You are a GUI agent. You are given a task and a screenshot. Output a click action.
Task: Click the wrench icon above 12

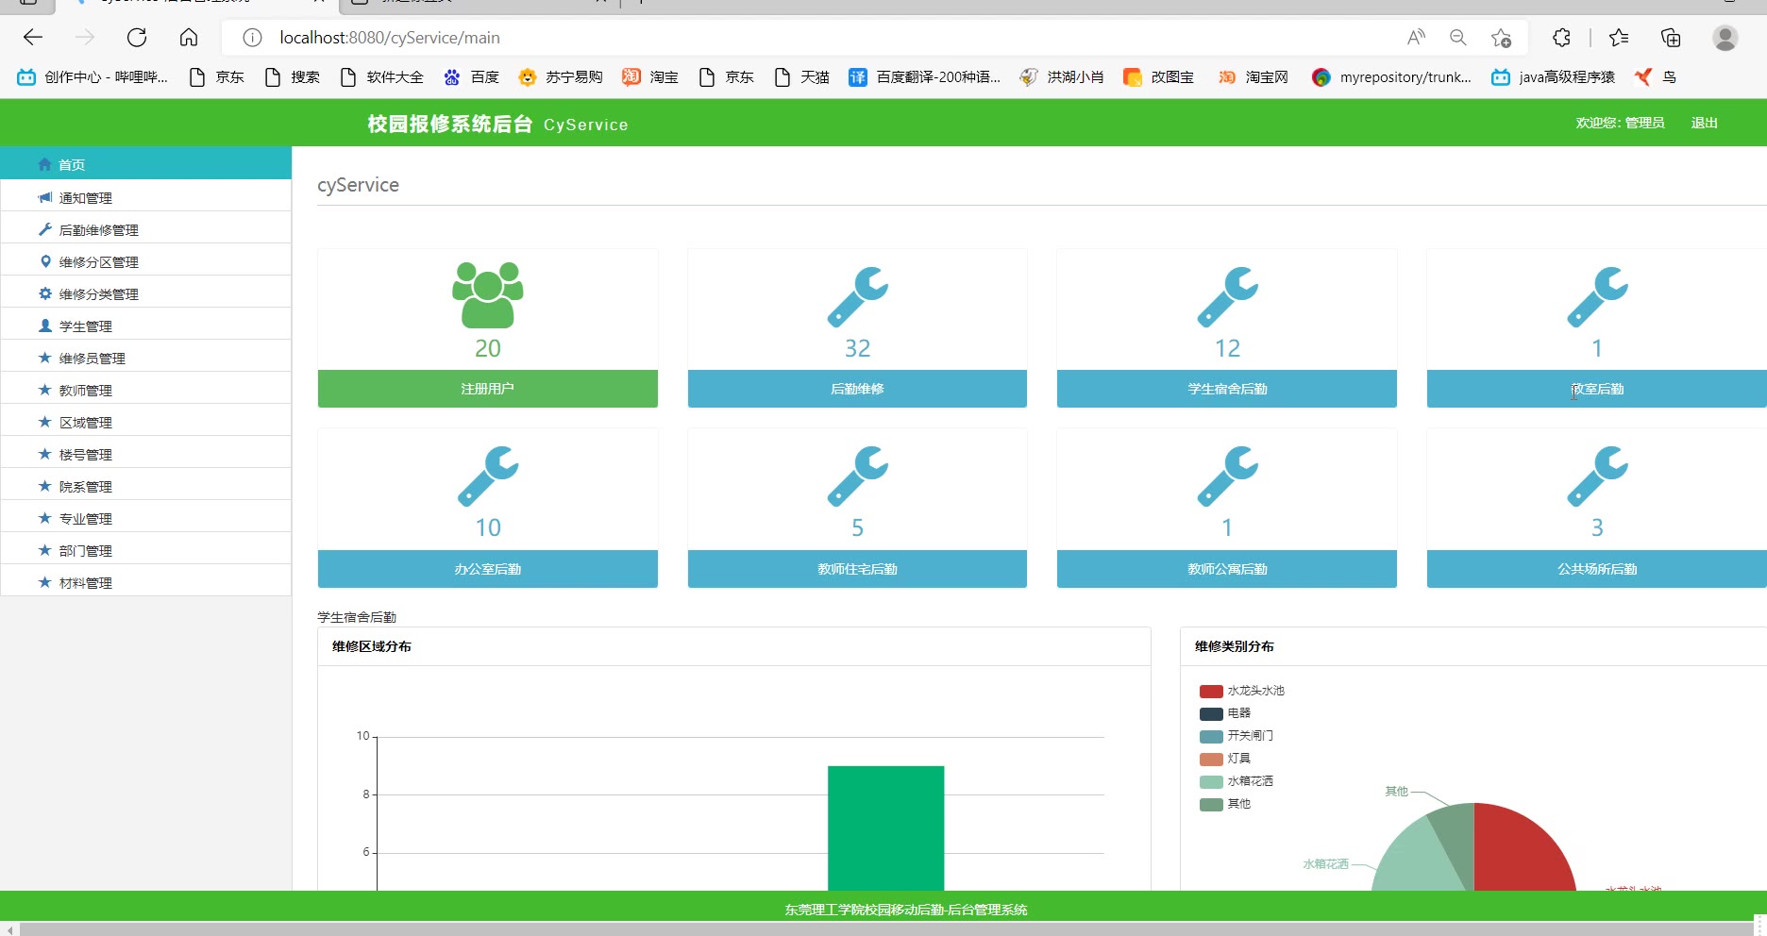pos(1227,296)
